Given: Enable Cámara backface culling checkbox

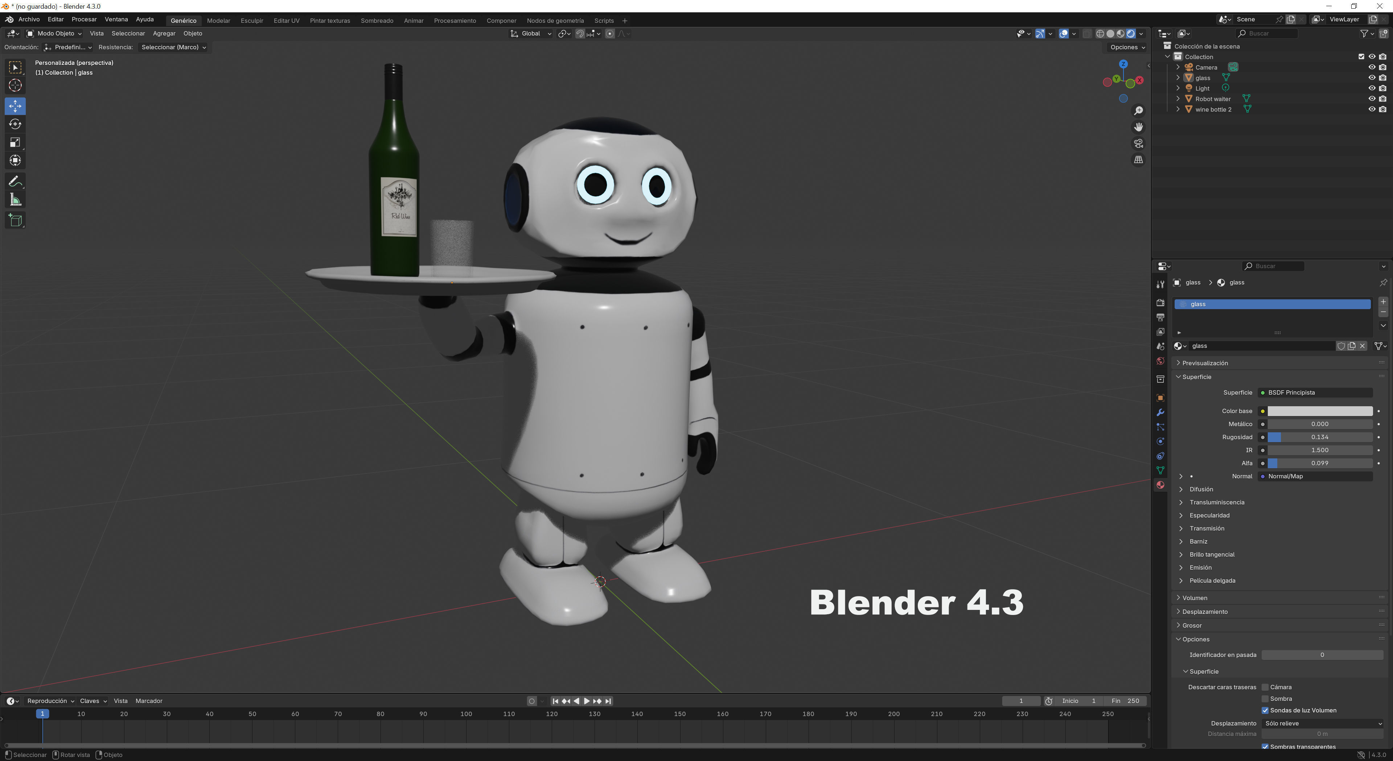Looking at the screenshot, I should point(1265,687).
